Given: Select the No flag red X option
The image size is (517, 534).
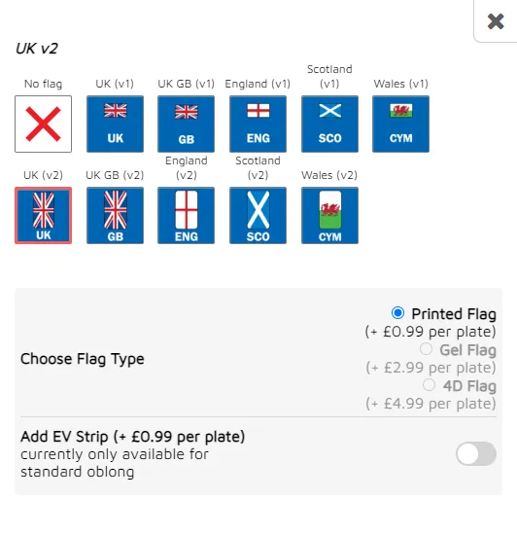Looking at the screenshot, I should 43,124.
